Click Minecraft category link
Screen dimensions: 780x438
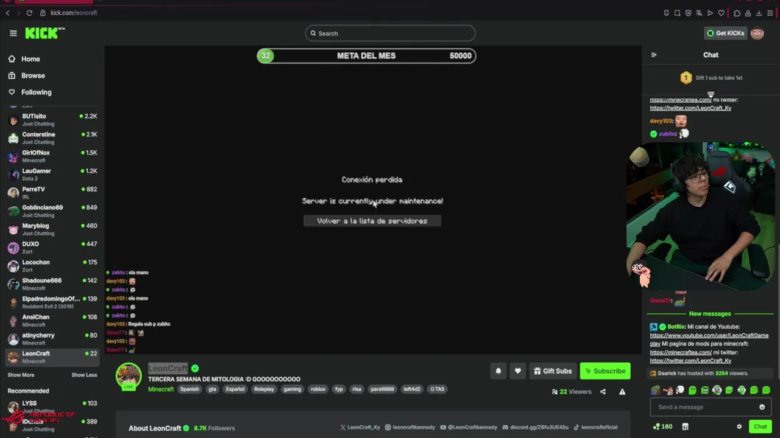click(161, 389)
